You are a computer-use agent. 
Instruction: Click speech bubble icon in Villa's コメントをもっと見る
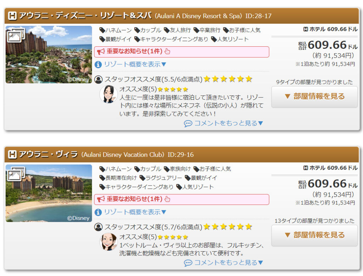point(188,263)
